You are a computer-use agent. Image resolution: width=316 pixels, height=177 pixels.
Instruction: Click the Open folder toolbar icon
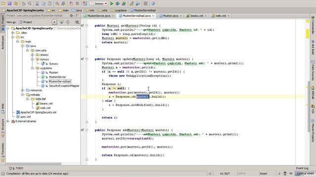point(3,3)
